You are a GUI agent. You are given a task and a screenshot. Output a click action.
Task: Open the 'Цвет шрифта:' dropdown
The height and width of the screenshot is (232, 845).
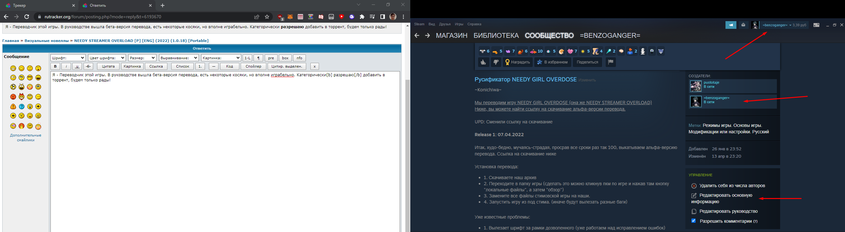coord(107,58)
